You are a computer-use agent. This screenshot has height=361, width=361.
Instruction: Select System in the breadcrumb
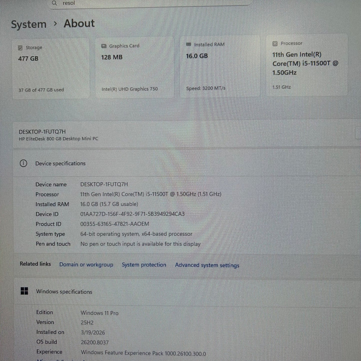28,24
